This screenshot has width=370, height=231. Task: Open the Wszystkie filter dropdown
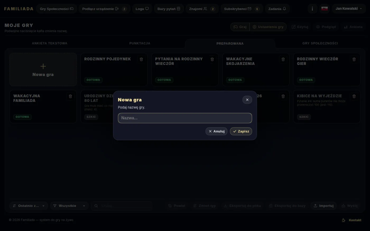point(69,206)
